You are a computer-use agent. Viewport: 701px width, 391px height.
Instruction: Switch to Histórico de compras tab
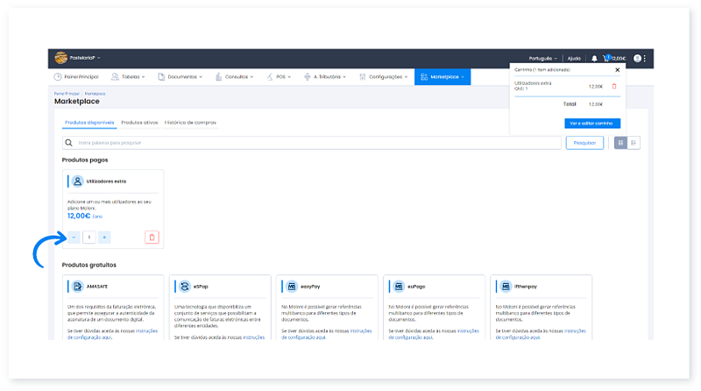pyautogui.click(x=190, y=123)
